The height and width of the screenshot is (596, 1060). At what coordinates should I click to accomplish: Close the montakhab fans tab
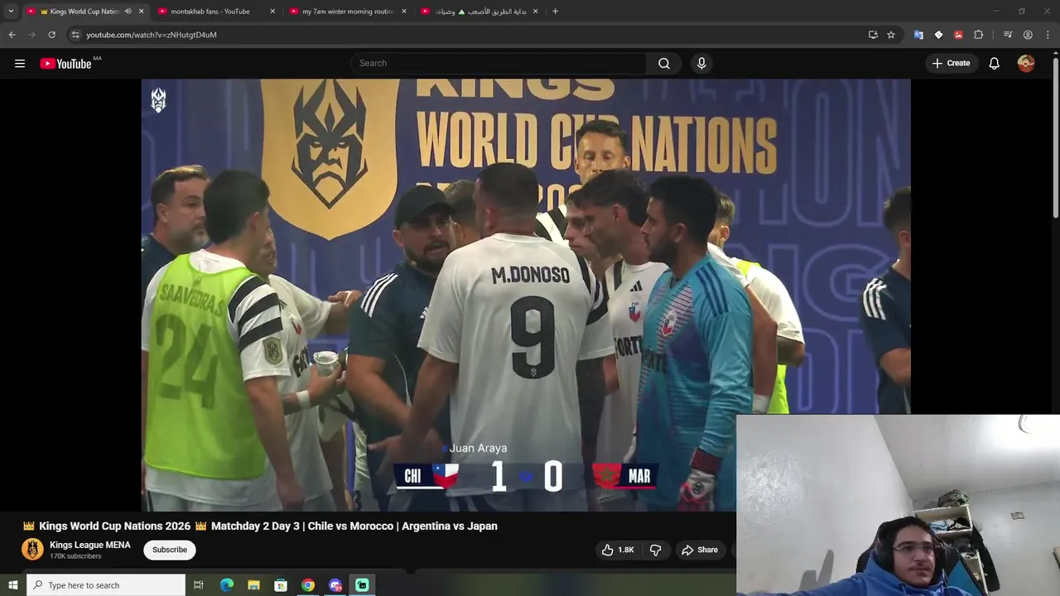click(272, 12)
